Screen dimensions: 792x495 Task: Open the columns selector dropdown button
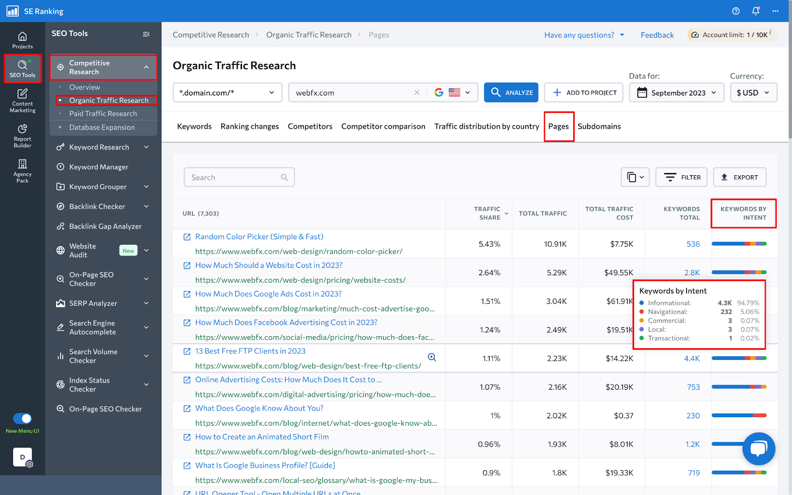tap(635, 177)
